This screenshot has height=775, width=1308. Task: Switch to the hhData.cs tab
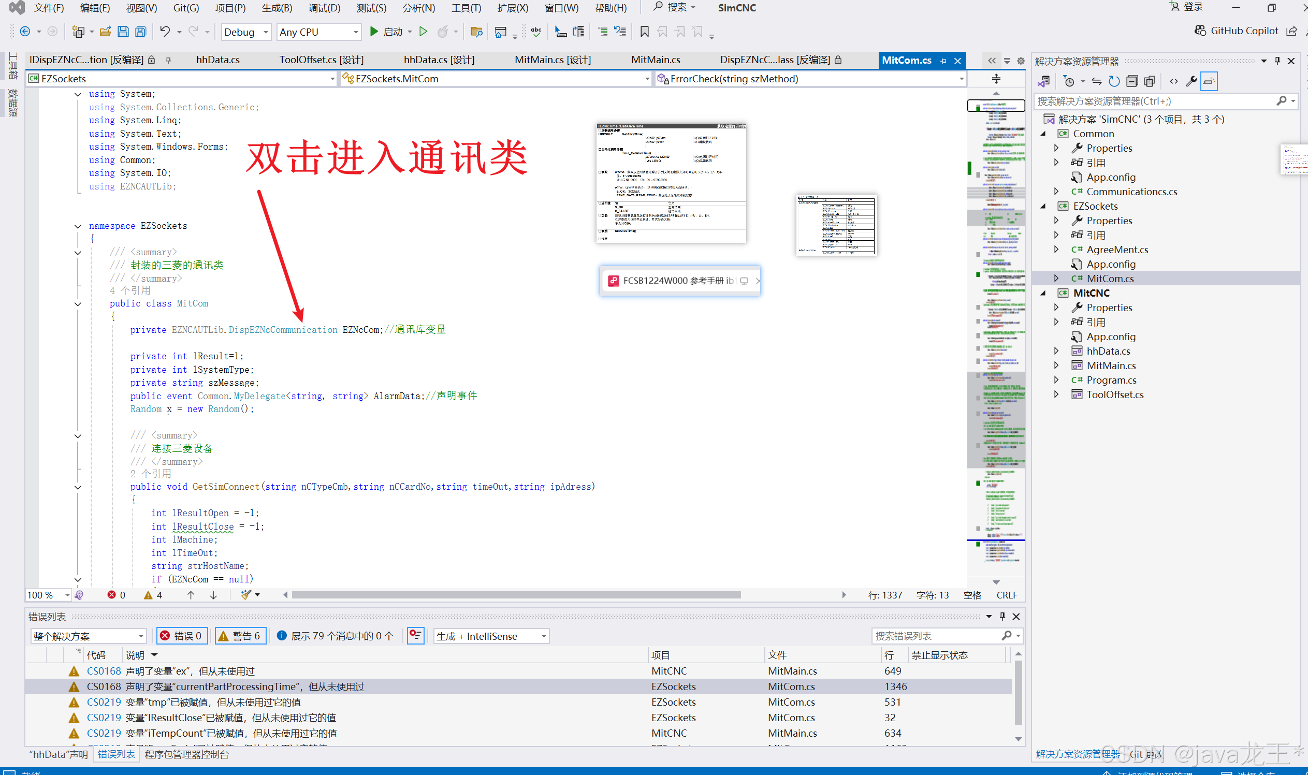point(218,60)
